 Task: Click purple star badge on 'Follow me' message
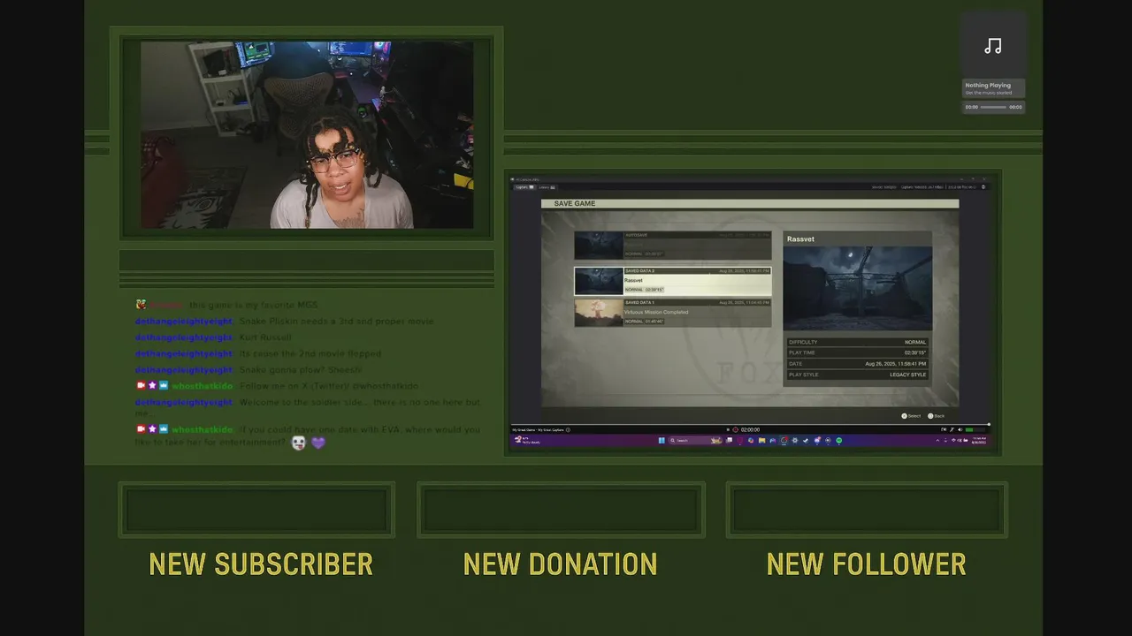[x=152, y=386]
